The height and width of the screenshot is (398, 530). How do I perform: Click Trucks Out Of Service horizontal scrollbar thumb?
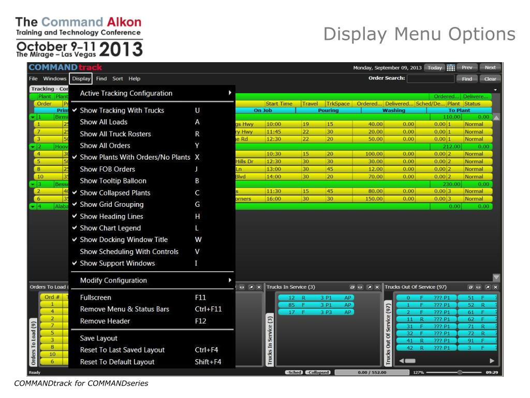click(x=410, y=361)
